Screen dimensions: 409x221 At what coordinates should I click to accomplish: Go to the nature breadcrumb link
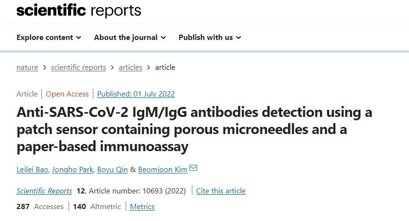click(x=27, y=67)
